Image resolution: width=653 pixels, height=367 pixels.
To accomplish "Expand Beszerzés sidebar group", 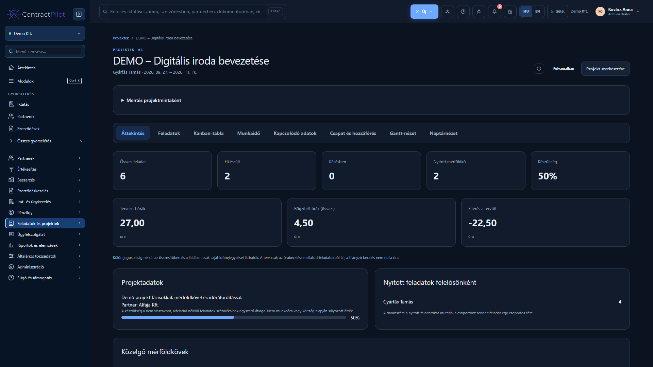I will [x=45, y=180].
